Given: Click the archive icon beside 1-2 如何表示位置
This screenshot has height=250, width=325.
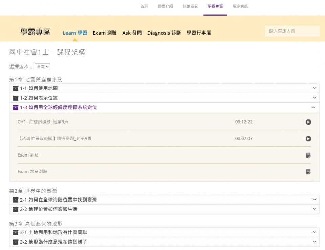Looking at the screenshot, I should pyautogui.click(x=15, y=98).
